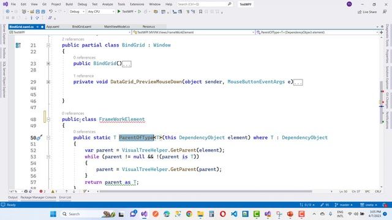Switch to the Person.cs tab
This screenshot has height=220, width=392.
(148, 26)
